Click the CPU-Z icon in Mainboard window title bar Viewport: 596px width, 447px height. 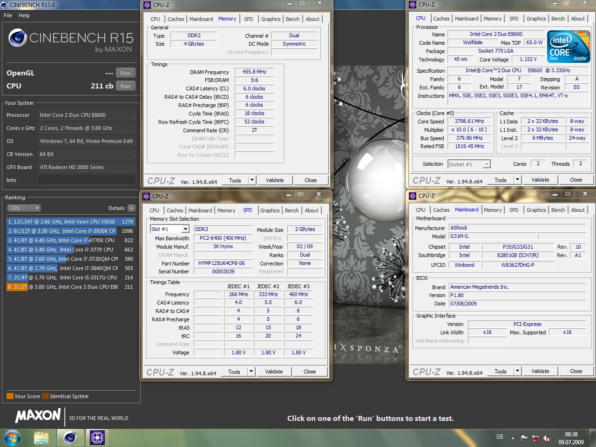tap(413, 196)
